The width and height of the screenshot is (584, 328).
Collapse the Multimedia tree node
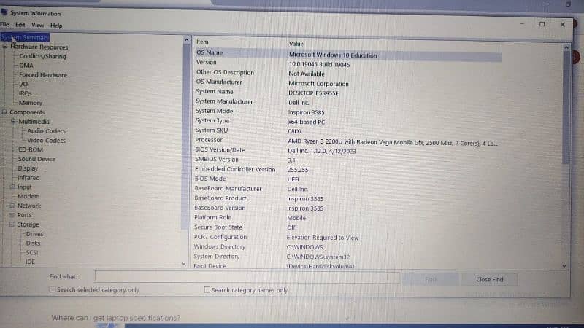point(12,122)
